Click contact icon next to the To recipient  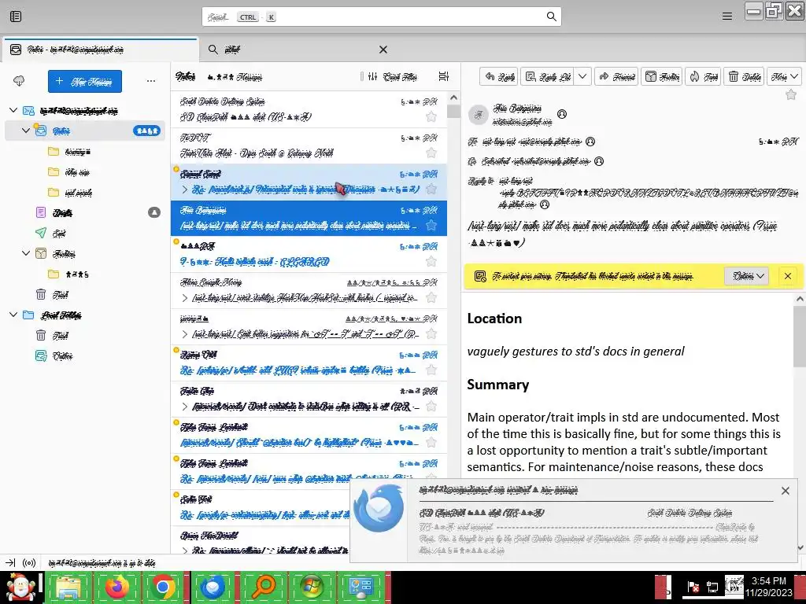pos(590,142)
